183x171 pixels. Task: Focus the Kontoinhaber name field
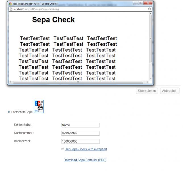pos(80,125)
